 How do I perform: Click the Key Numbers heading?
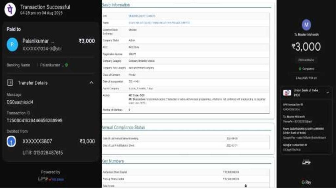point(113,161)
